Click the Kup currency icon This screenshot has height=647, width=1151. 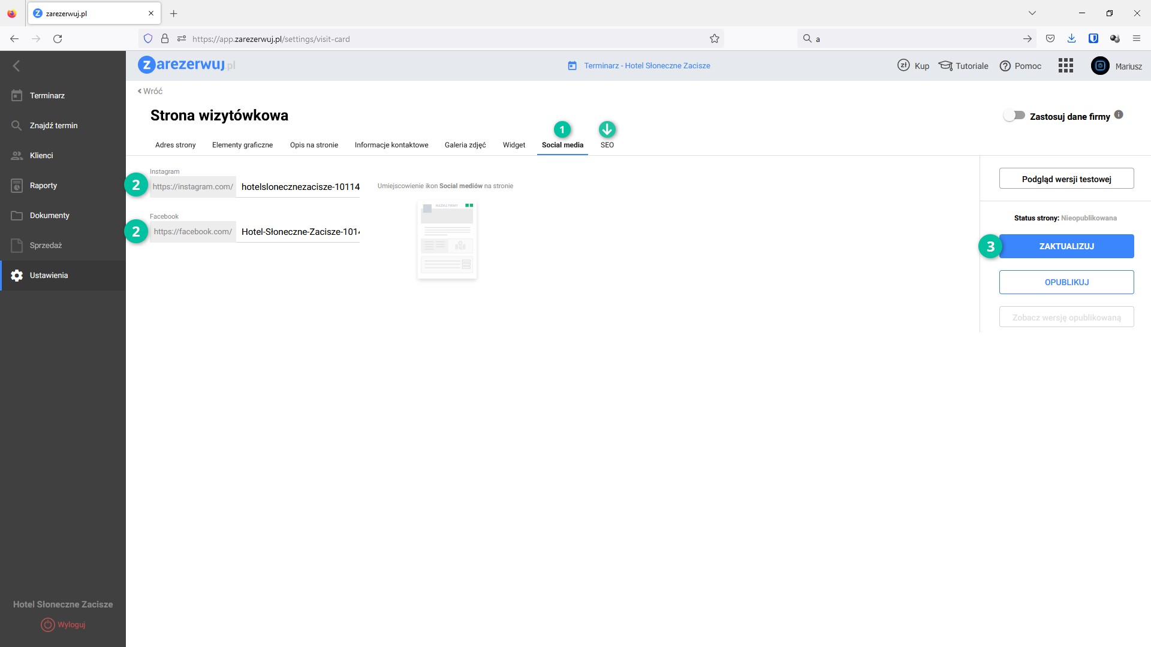[903, 66]
